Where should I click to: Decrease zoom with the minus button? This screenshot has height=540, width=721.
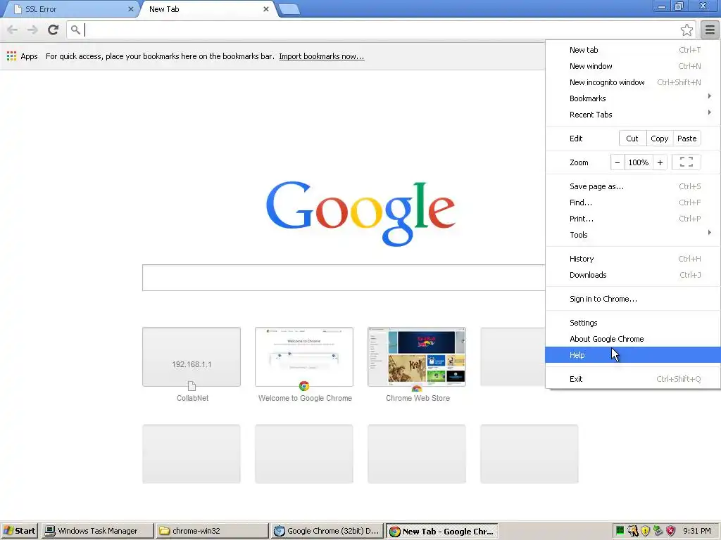click(617, 162)
